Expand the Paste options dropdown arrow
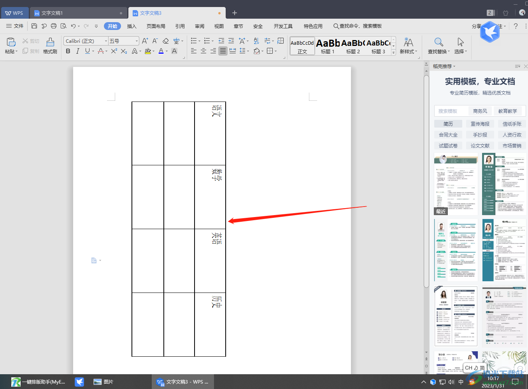528x389 pixels. point(16,51)
